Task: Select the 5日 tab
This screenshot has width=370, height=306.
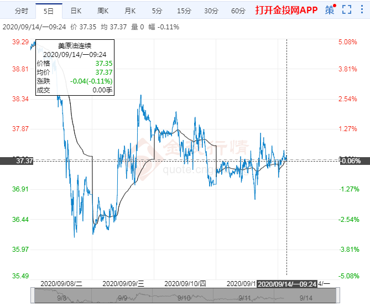Action: (49, 11)
